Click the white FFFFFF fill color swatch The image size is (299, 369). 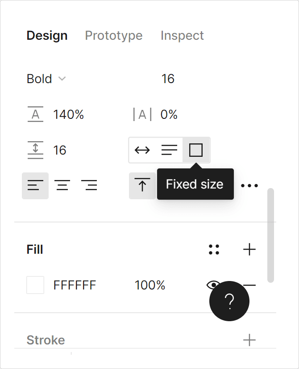point(35,285)
